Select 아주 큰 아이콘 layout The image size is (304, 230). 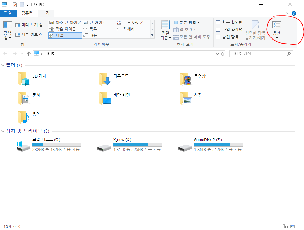pos(65,23)
